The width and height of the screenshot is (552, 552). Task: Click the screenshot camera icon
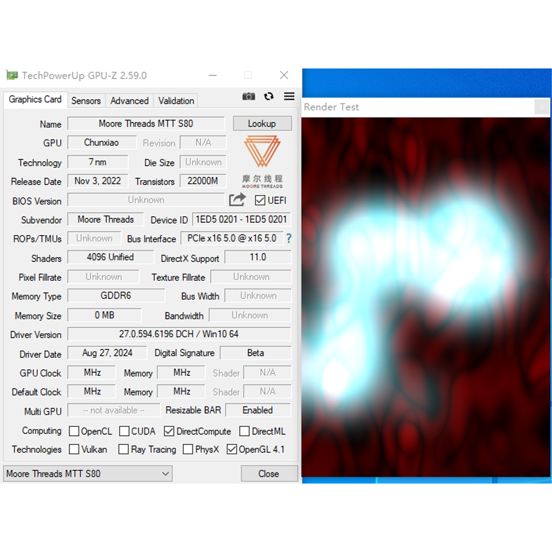tap(249, 96)
